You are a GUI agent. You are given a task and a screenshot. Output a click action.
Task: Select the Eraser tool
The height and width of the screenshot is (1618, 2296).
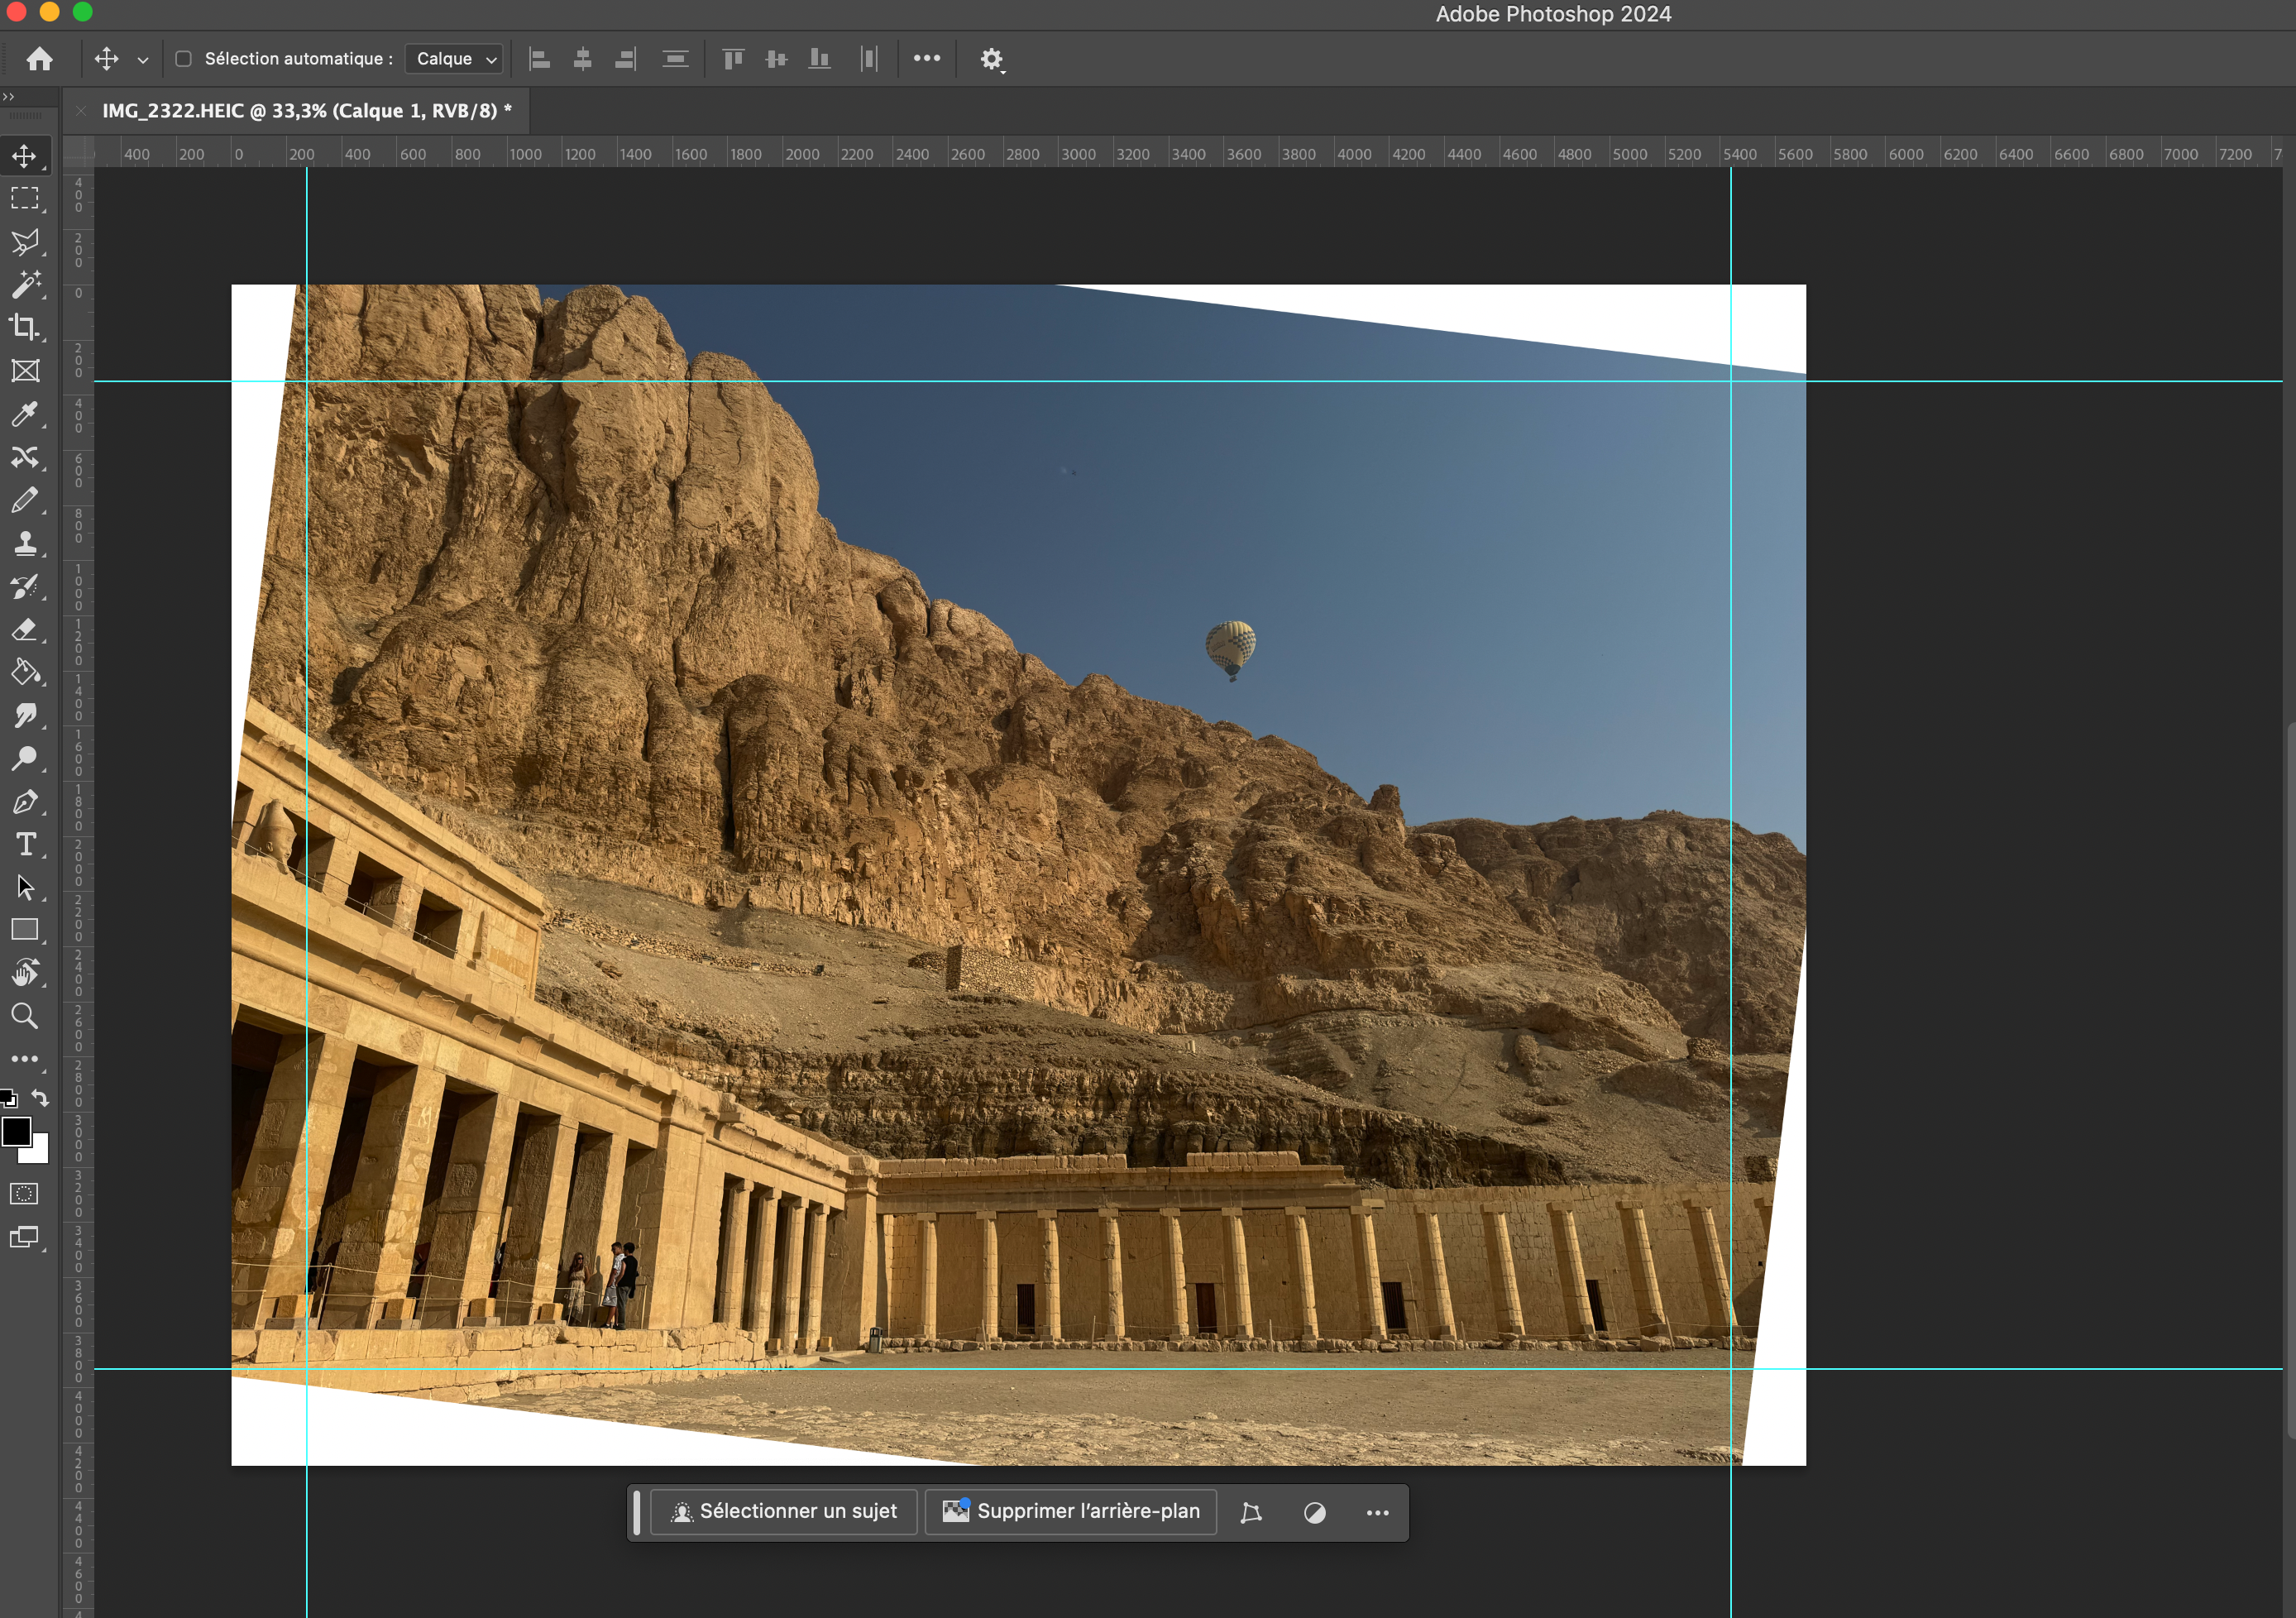pos(25,629)
